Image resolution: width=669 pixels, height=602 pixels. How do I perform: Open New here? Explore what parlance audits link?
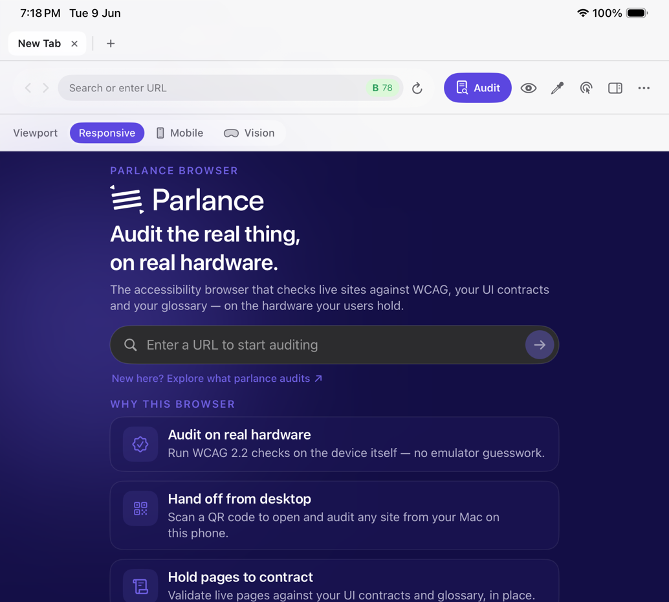click(217, 378)
